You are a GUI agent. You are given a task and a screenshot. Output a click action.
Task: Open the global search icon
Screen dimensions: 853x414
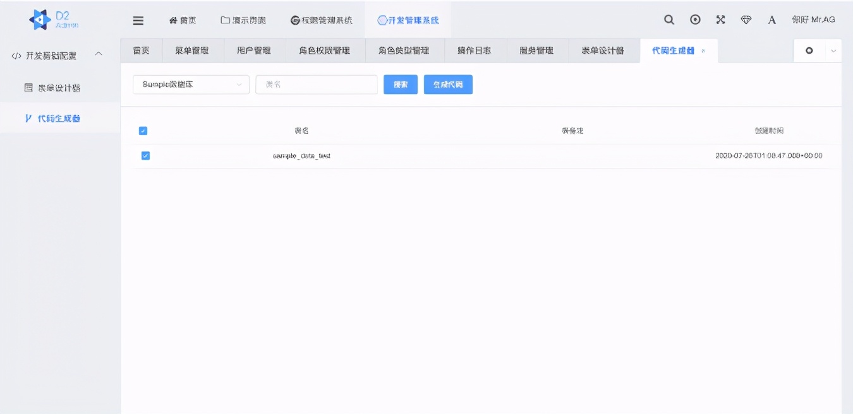pyautogui.click(x=668, y=20)
